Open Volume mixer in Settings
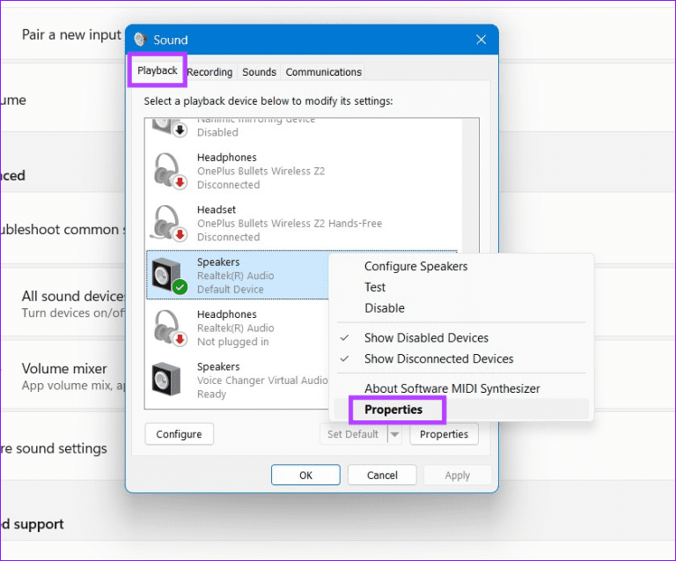Viewport: 676px width, 561px height. point(64,369)
